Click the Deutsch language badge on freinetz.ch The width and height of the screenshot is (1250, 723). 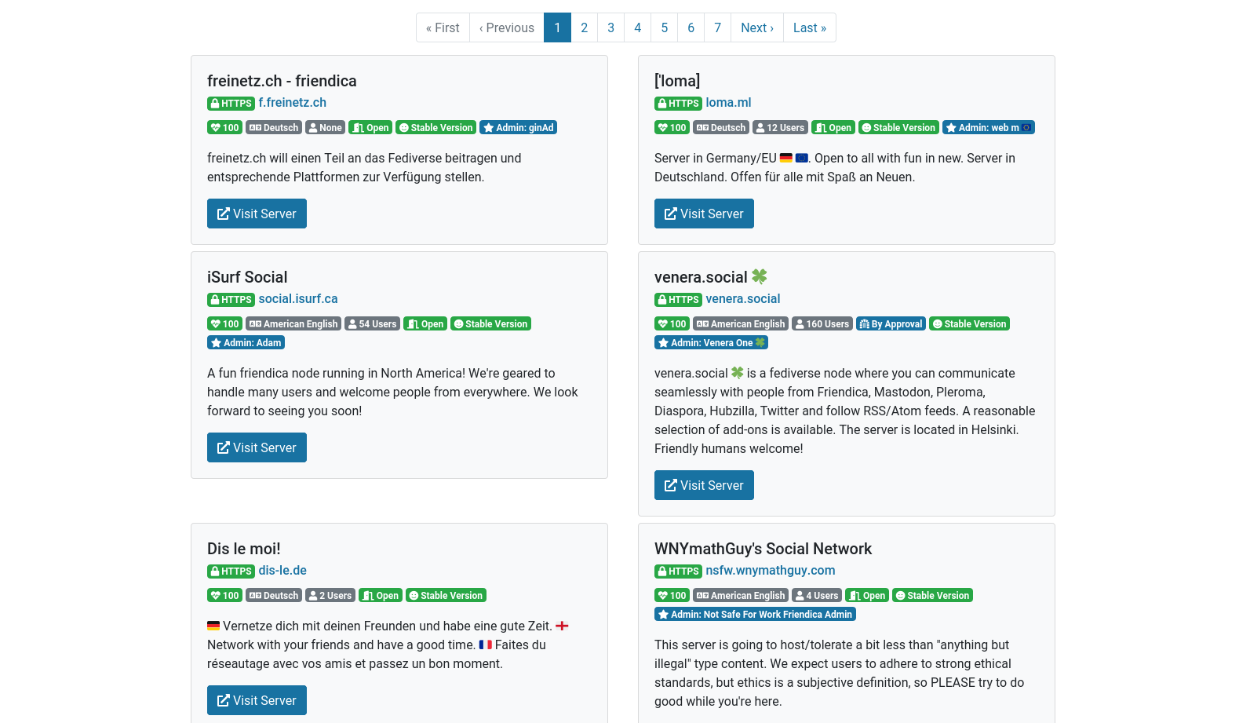[274, 128]
